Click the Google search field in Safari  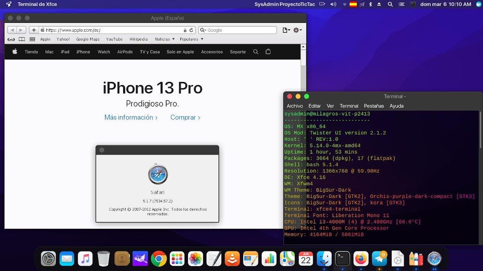tap(240, 30)
